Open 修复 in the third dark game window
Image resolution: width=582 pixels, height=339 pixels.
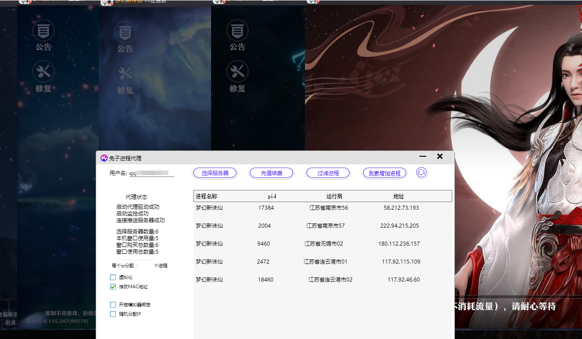(x=238, y=77)
